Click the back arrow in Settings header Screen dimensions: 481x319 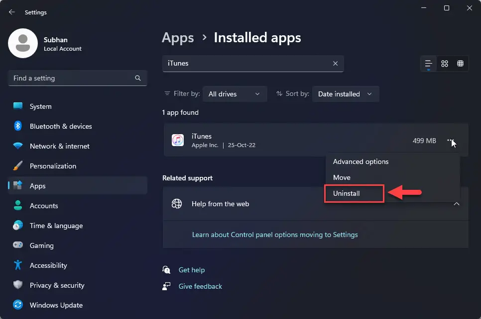pyautogui.click(x=12, y=12)
